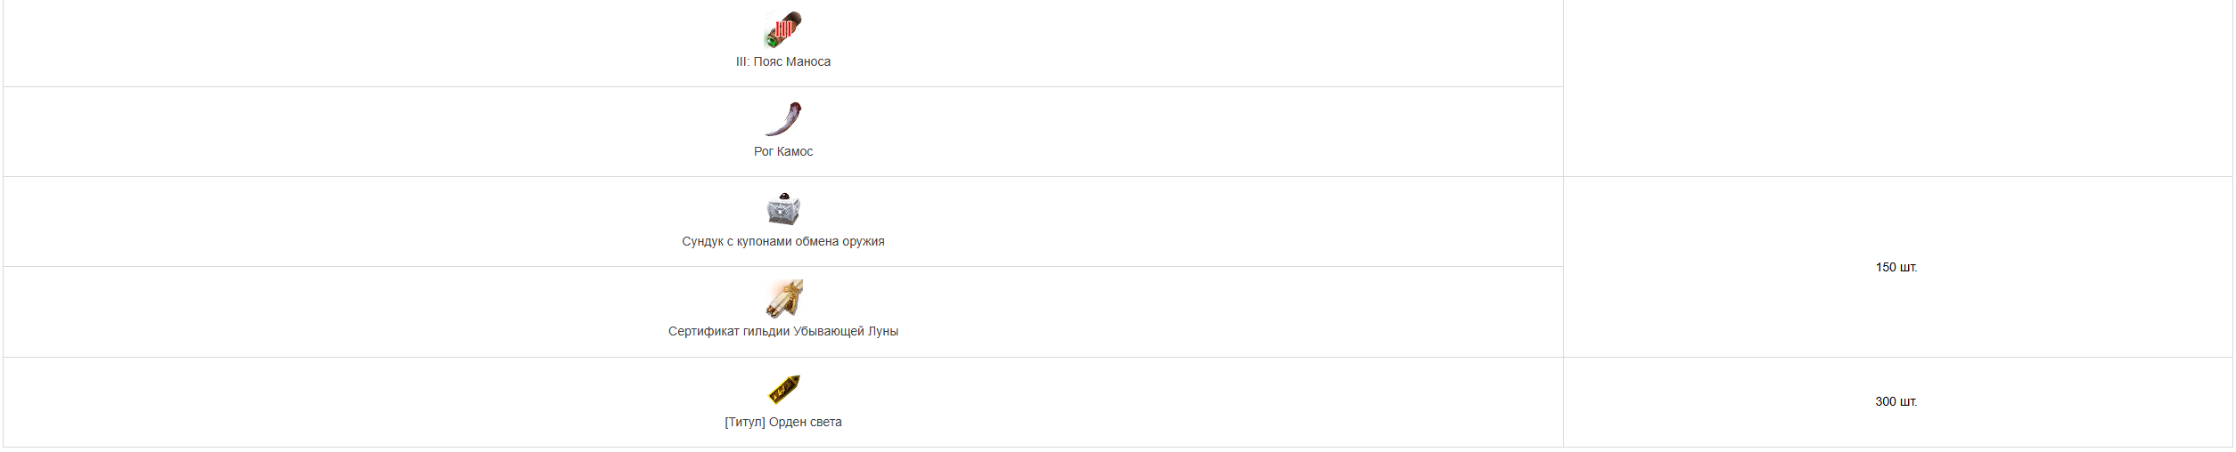Click the 'III:' prefix of the belt name
The height and width of the screenshot is (452, 2236).
(742, 61)
